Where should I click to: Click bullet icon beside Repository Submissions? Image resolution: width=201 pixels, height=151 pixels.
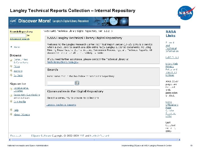11,95
